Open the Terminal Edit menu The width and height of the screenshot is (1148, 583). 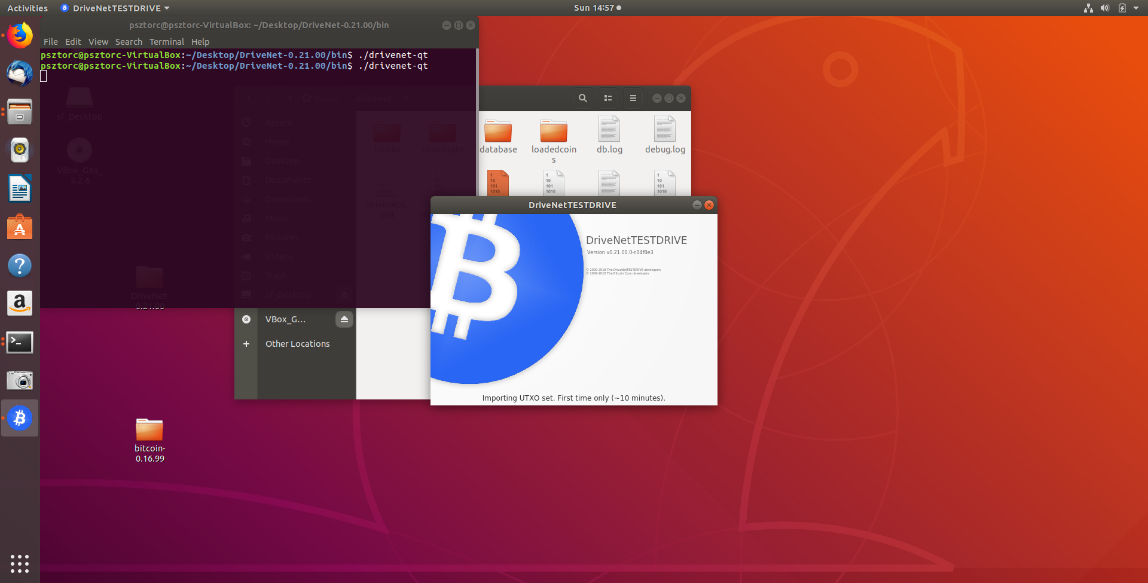pyautogui.click(x=73, y=42)
